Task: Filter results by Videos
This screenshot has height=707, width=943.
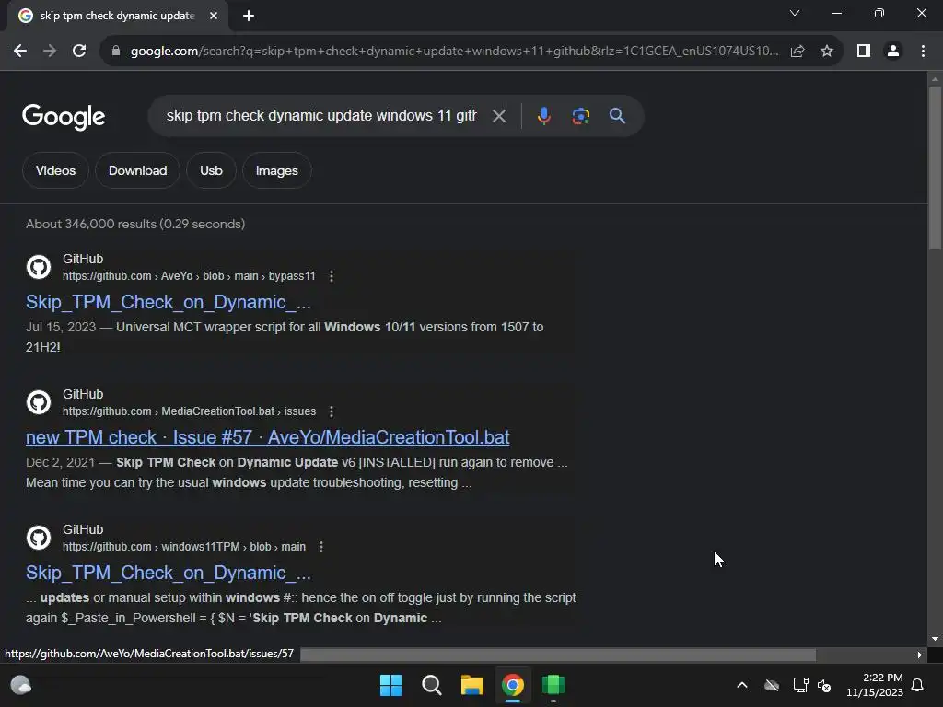Action: pos(55,170)
